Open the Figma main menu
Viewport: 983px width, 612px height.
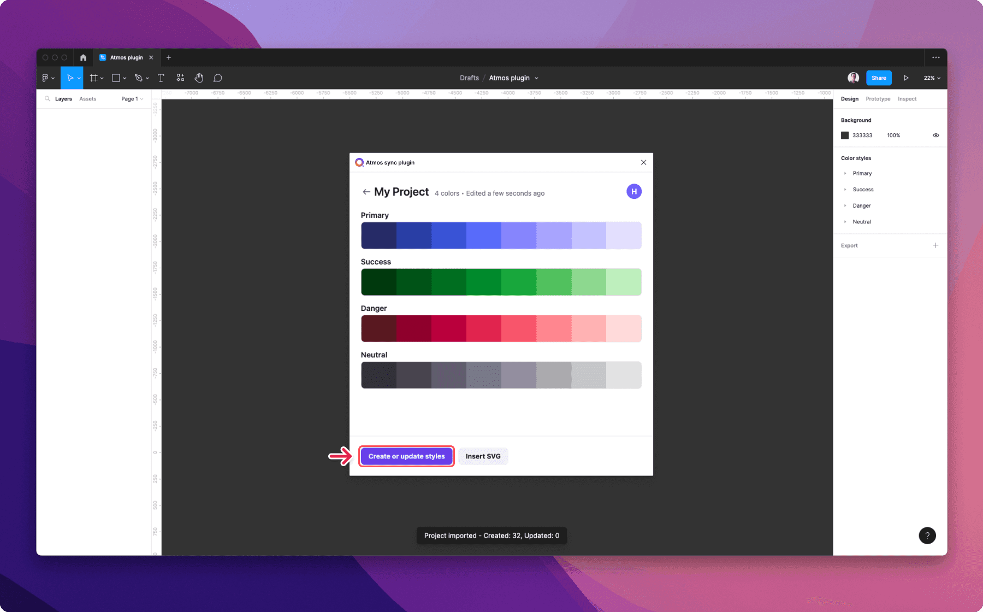click(46, 78)
